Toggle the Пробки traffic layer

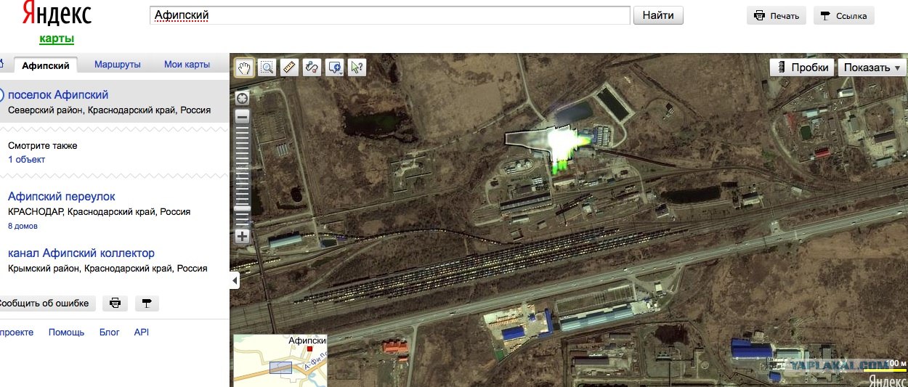(x=802, y=68)
